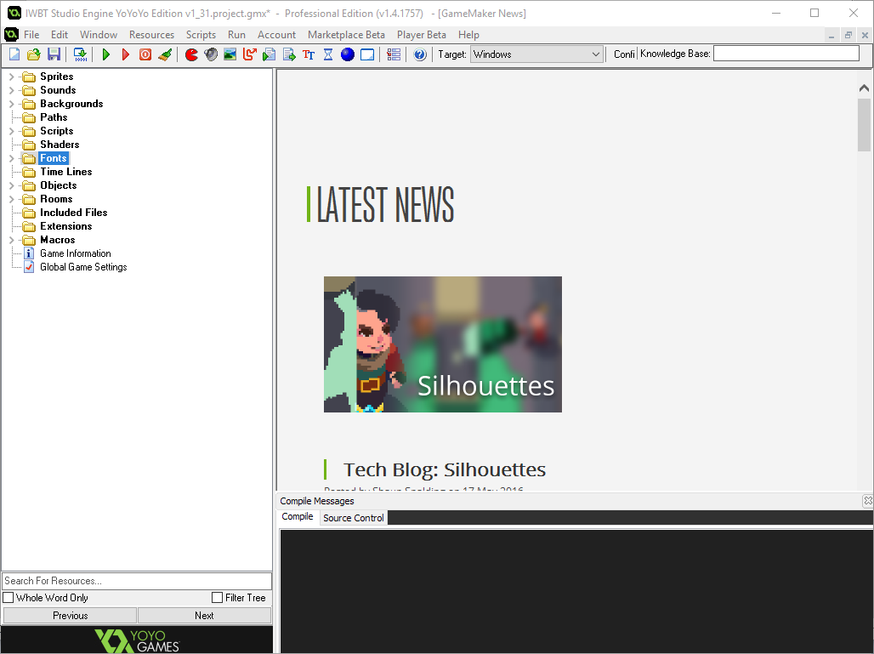This screenshot has height=654, width=874.
Task: Create a font using the TT icon
Action: click(309, 54)
